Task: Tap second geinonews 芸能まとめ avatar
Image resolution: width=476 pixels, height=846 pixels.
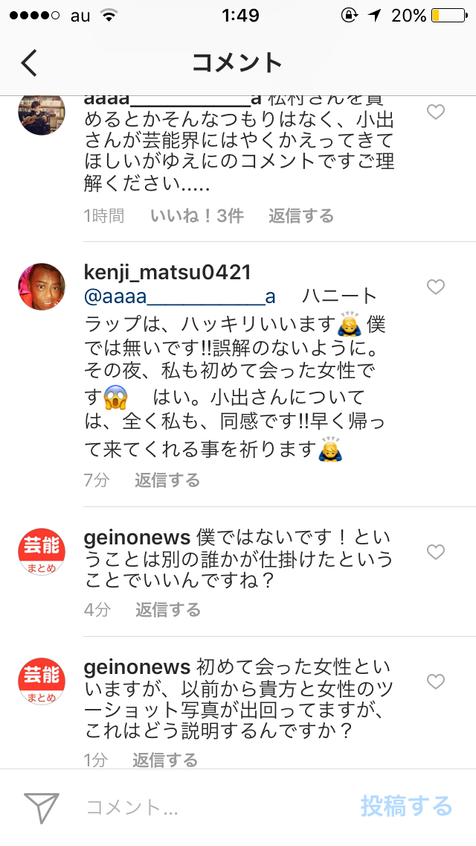Action: click(x=42, y=681)
